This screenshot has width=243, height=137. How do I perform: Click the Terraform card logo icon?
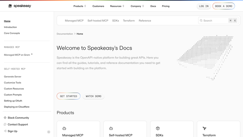[x=204, y=128]
